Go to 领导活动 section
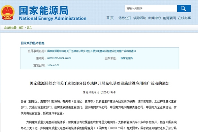This screenshot has width=198, height=132. pos(140,18)
